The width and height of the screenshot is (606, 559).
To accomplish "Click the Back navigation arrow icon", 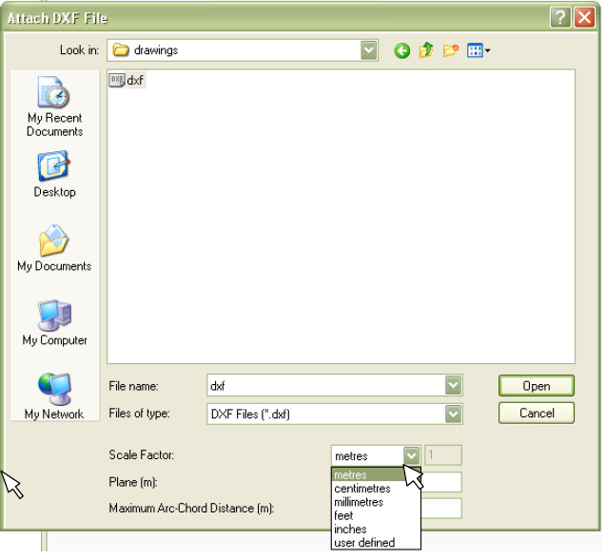I will [402, 50].
